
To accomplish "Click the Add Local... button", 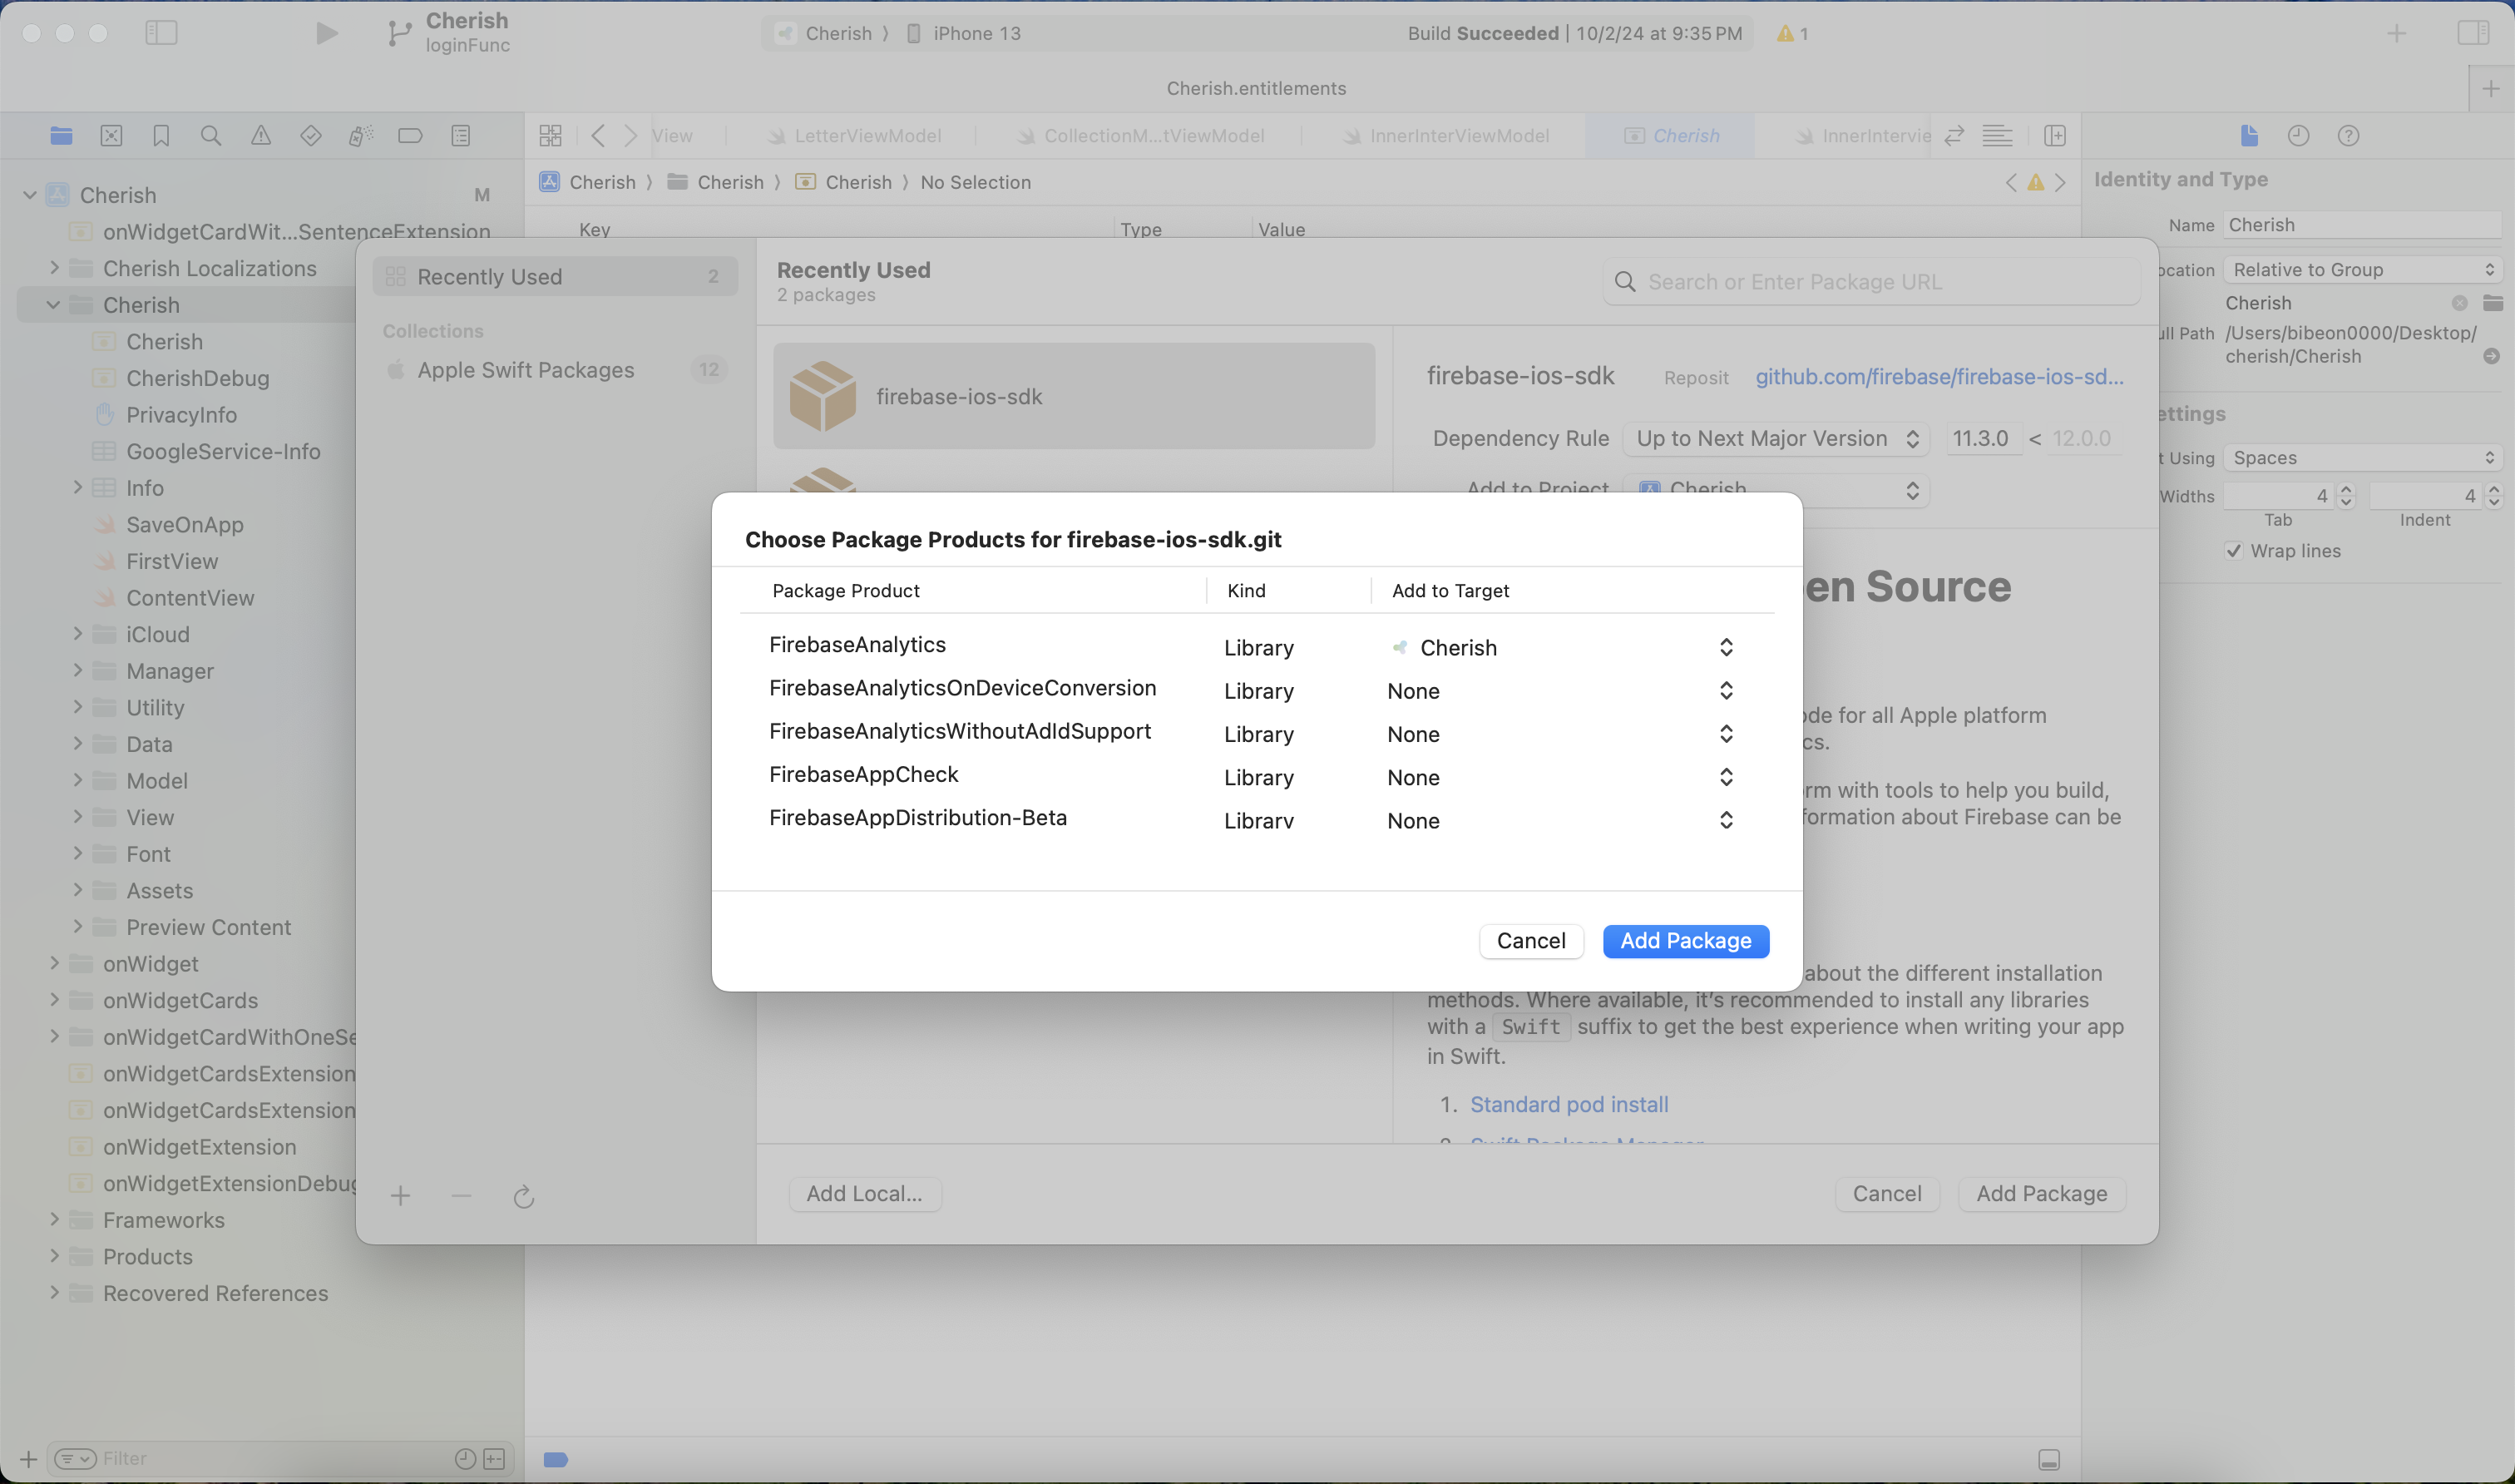I will [x=865, y=1194].
